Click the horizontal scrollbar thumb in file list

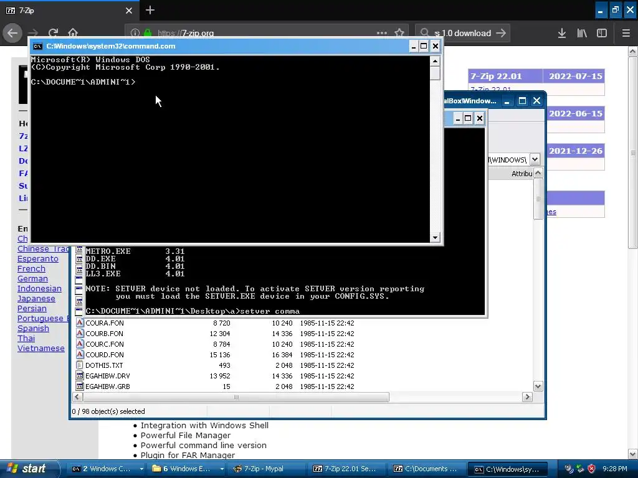236,397
